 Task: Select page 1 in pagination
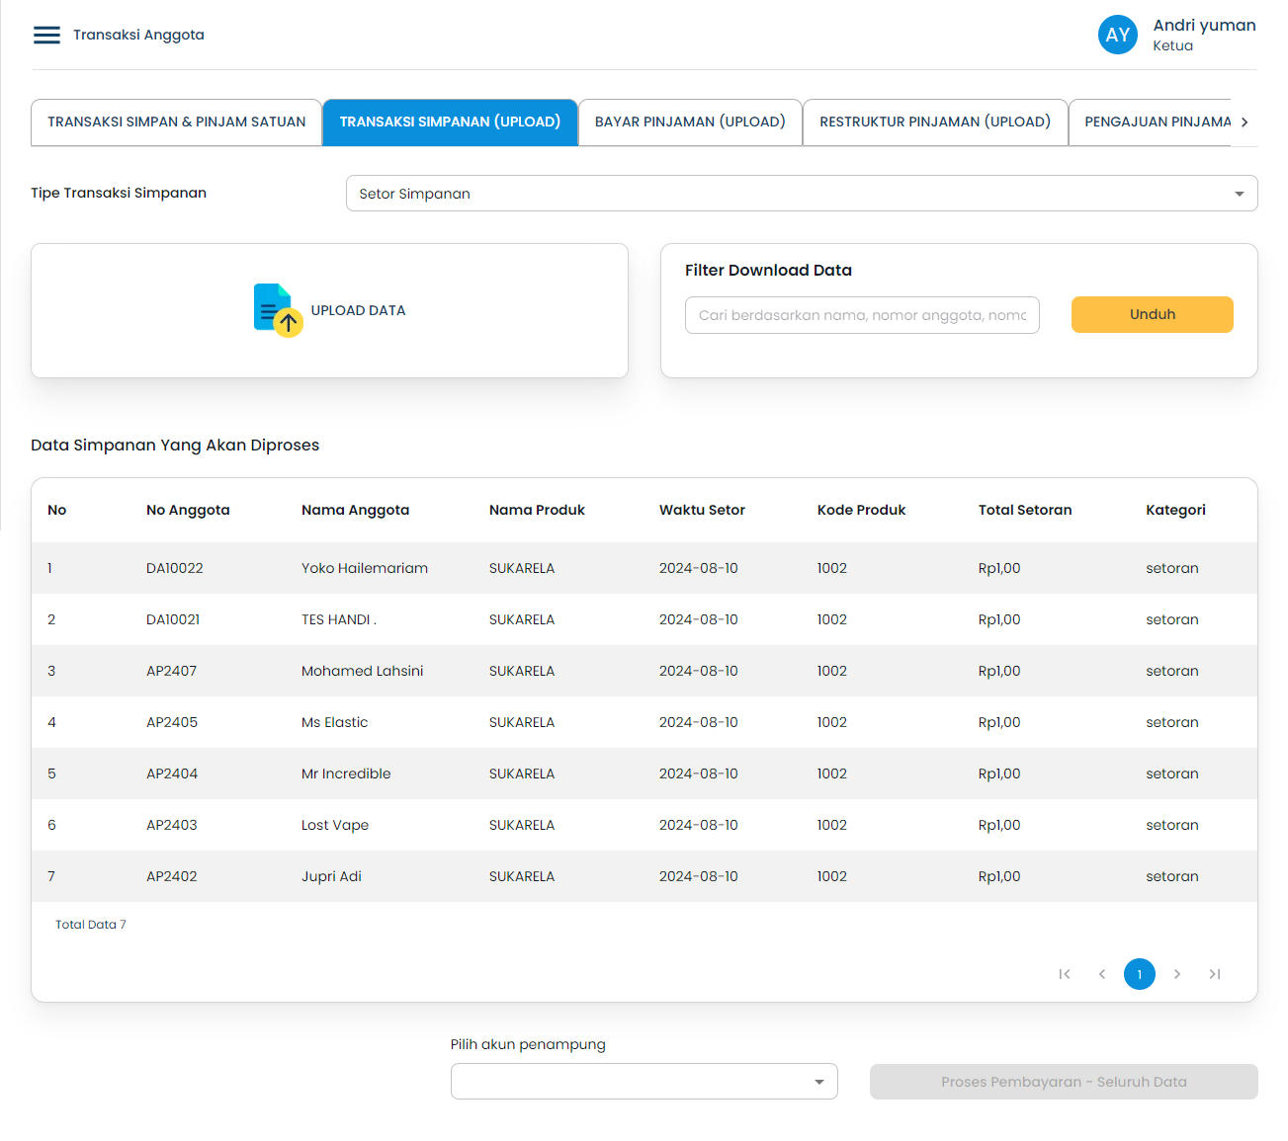[1140, 974]
